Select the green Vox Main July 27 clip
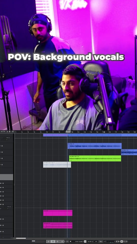 pyautogui.click(x=95, y=158)
